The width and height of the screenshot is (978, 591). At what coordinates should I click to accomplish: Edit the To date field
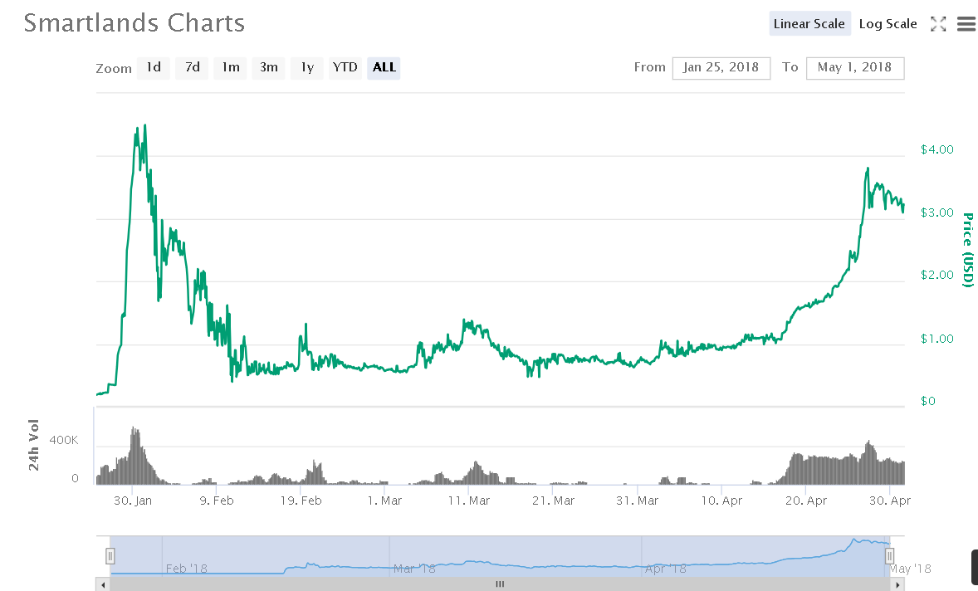[855, 68]
